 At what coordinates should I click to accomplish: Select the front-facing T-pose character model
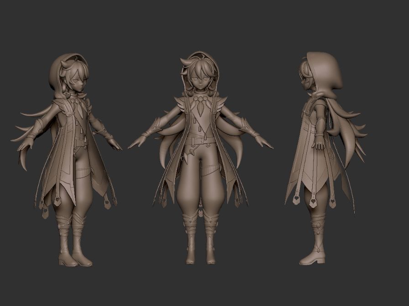pyautogui.click(x=200, y=158)
